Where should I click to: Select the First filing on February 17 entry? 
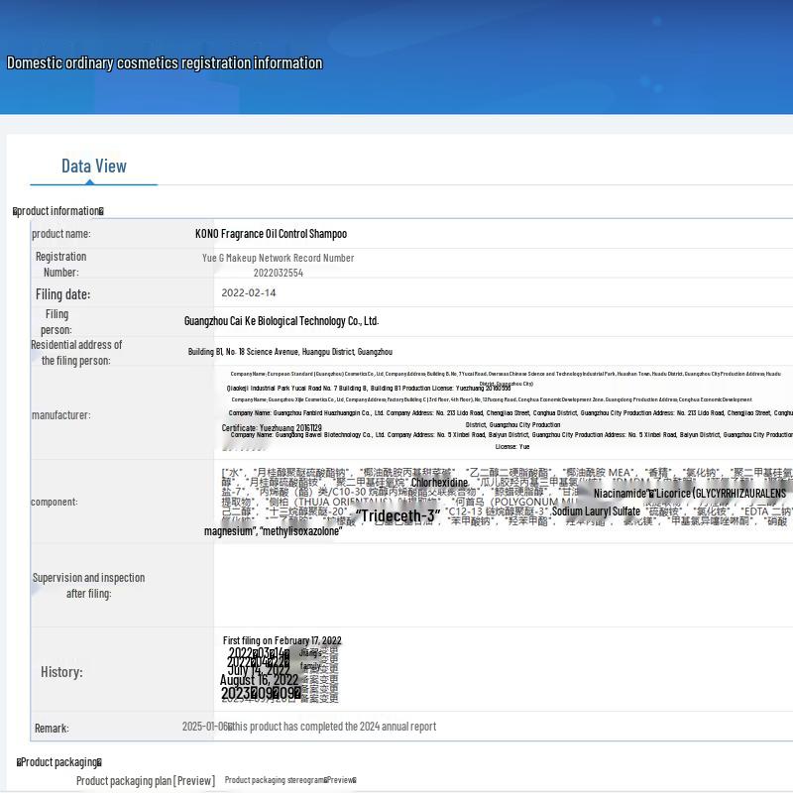pyautogui.click(x=282, y=641)
